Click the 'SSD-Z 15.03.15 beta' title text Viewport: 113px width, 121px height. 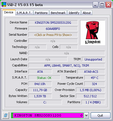pyautogui.click(x=25, y=5)
